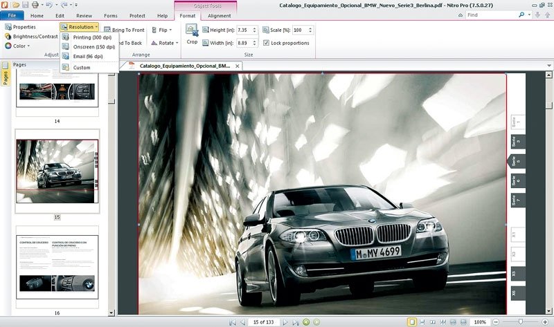This screenshot has width=554, height=327.
Task: Switch to the Protect tab
Action: [137, 16]
